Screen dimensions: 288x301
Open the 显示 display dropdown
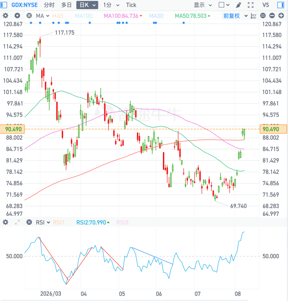click(x=203, y=5)
